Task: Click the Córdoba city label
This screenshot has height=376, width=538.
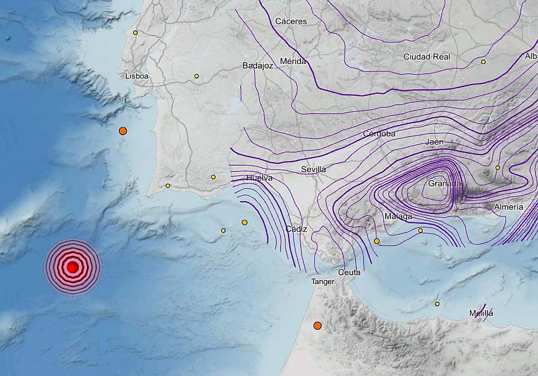Action: click(379, 134)
